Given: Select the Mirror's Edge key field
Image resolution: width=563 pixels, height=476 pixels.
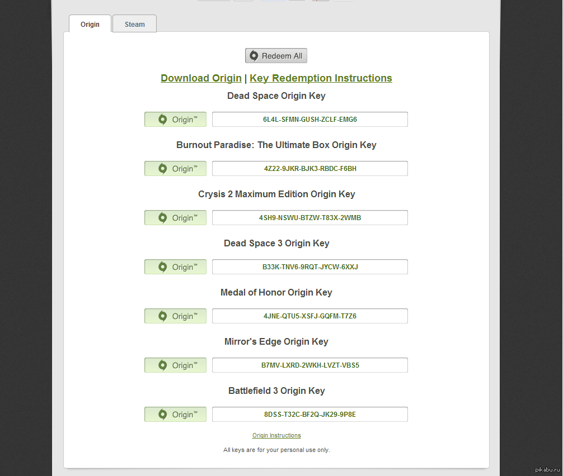Looking at the screenshot, I should 309,365.
